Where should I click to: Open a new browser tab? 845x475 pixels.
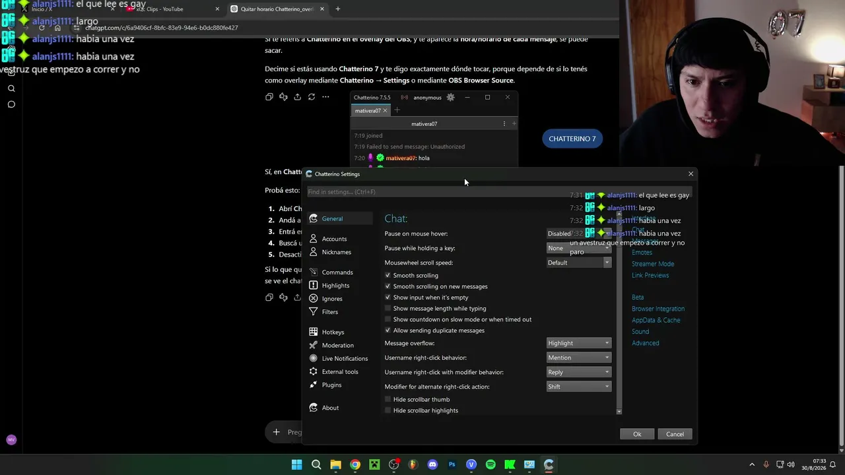(x=338, y=9)
